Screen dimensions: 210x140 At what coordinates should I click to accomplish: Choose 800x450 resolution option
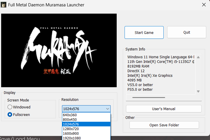click(86, 119)
